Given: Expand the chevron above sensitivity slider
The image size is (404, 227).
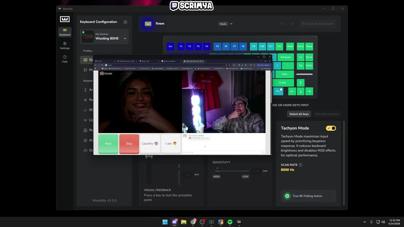Looking at the screenshot, I should point(217,168).
